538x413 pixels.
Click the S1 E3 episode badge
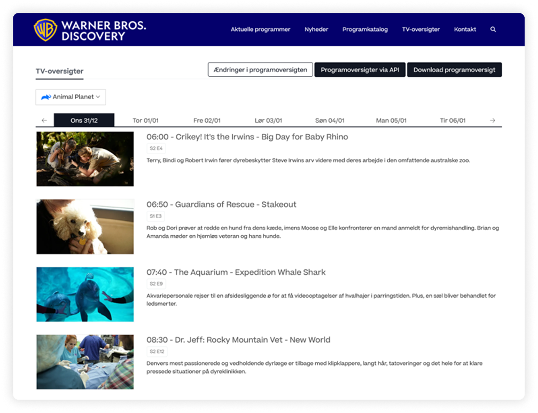click(x=155, y=216)
